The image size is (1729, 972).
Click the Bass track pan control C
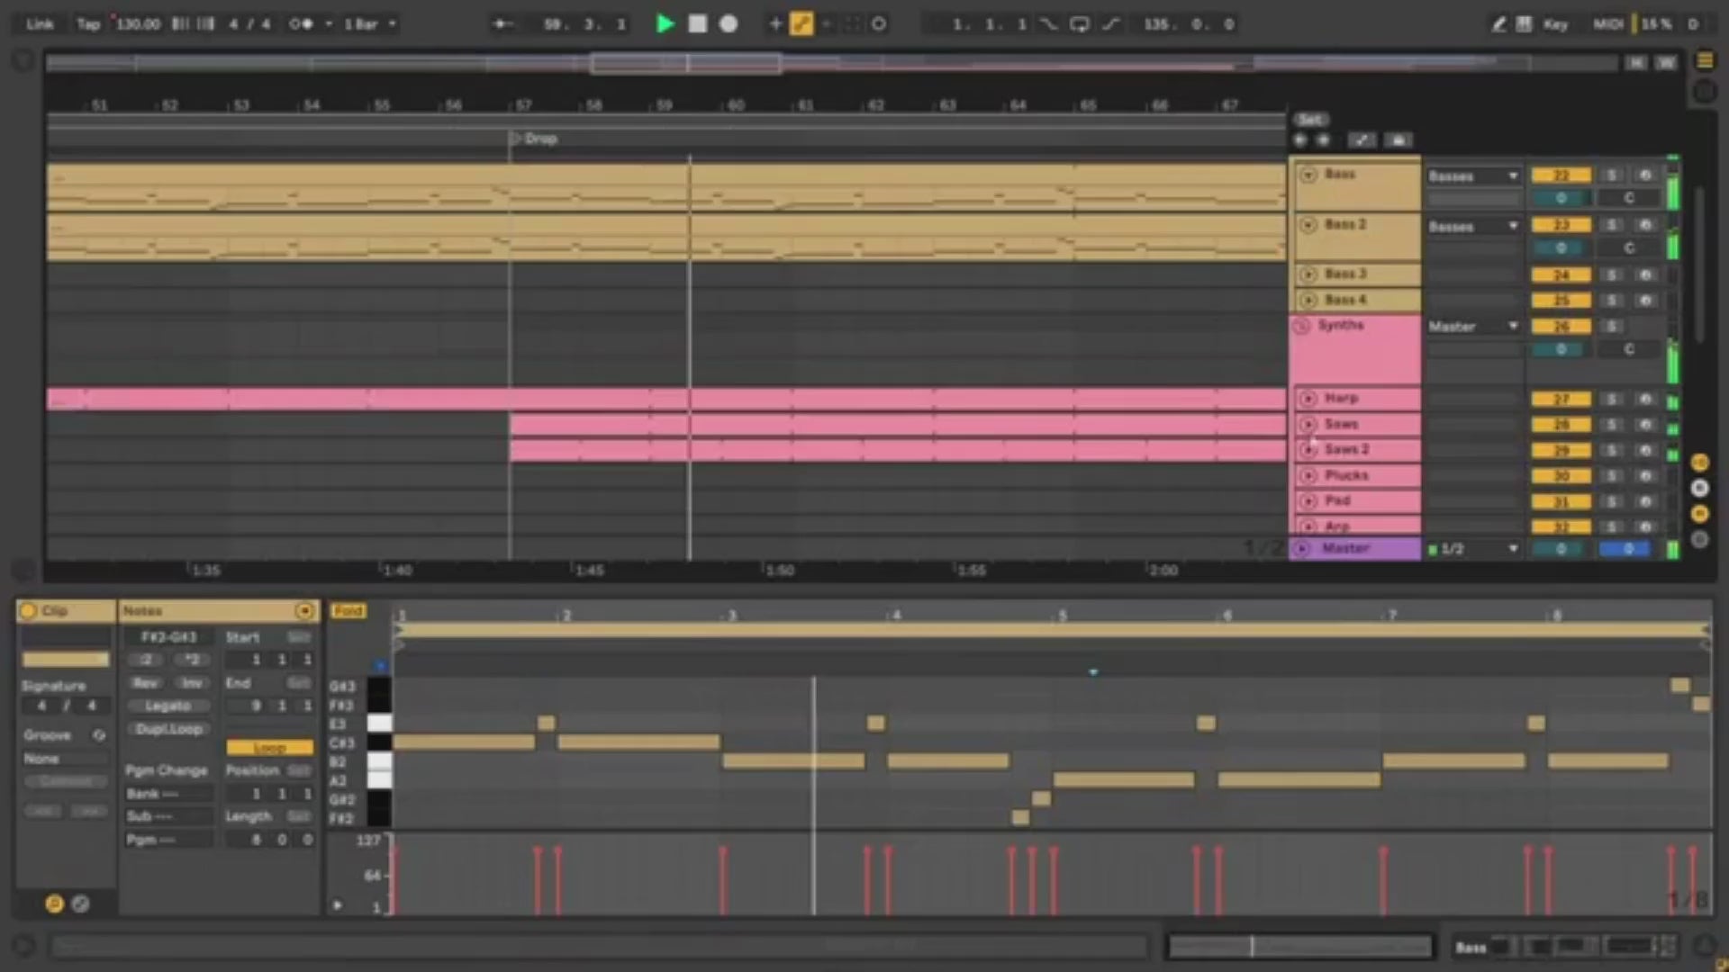[x=1629, y=198]
